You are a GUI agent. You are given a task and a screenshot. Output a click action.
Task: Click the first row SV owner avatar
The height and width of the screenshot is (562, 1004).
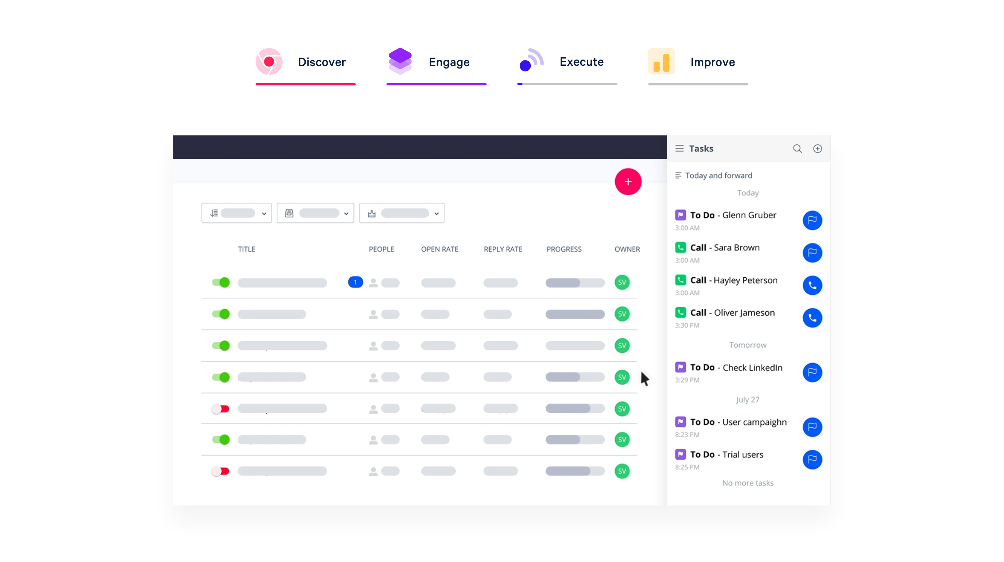pyautogui.click(x=622, y=282)
